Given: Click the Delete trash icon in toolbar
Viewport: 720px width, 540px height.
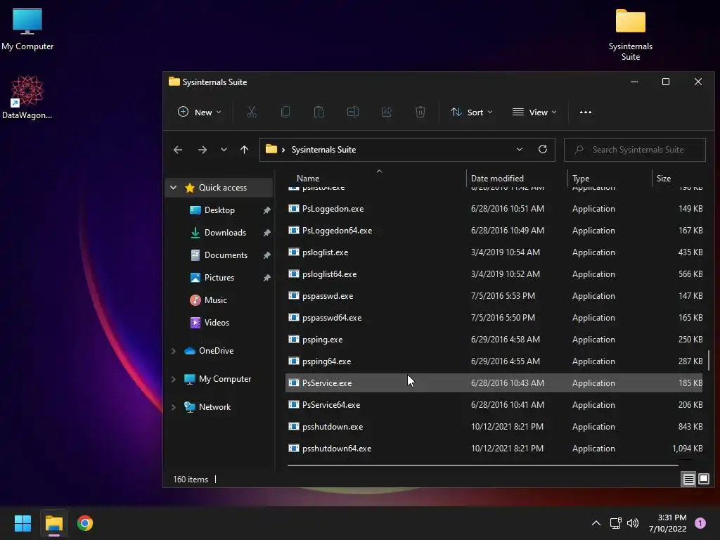Looking at the screenshot, I should 420,112.
